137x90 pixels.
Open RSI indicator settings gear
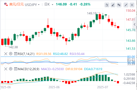[11, 54]
